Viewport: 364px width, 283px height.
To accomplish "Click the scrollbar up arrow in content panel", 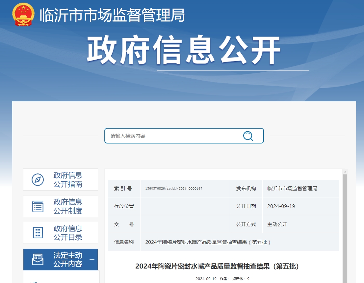I will (x=345, y=172).
